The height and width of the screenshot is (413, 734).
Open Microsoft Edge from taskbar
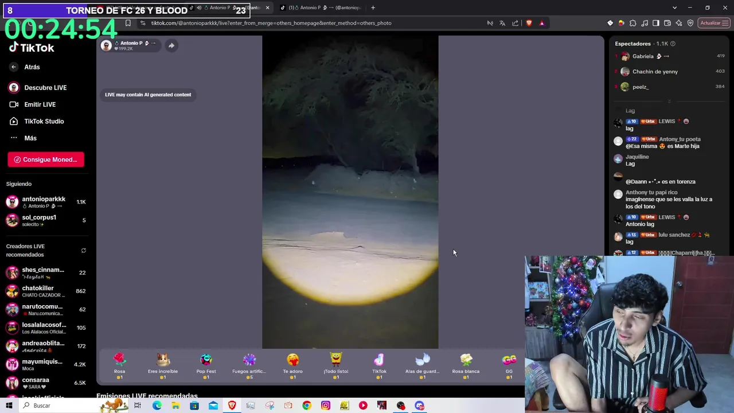[x=157, y=406]
